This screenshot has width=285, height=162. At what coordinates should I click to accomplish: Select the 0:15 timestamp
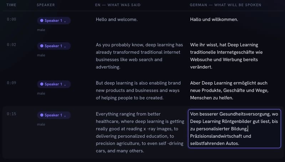click(x=11, y=114)
